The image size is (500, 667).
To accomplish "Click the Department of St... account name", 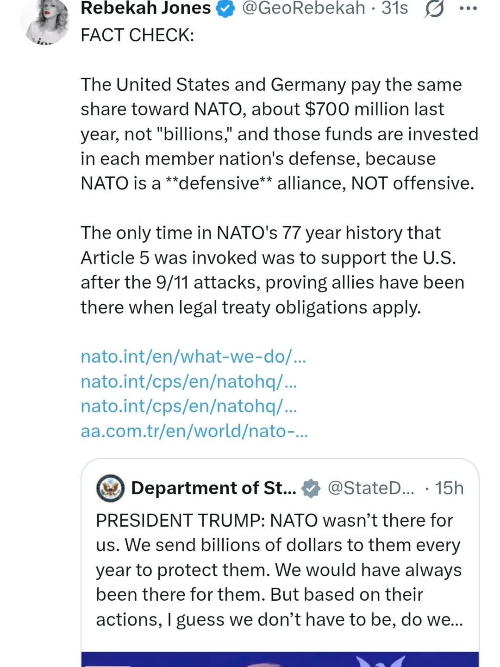I will [x=213, y=488].
